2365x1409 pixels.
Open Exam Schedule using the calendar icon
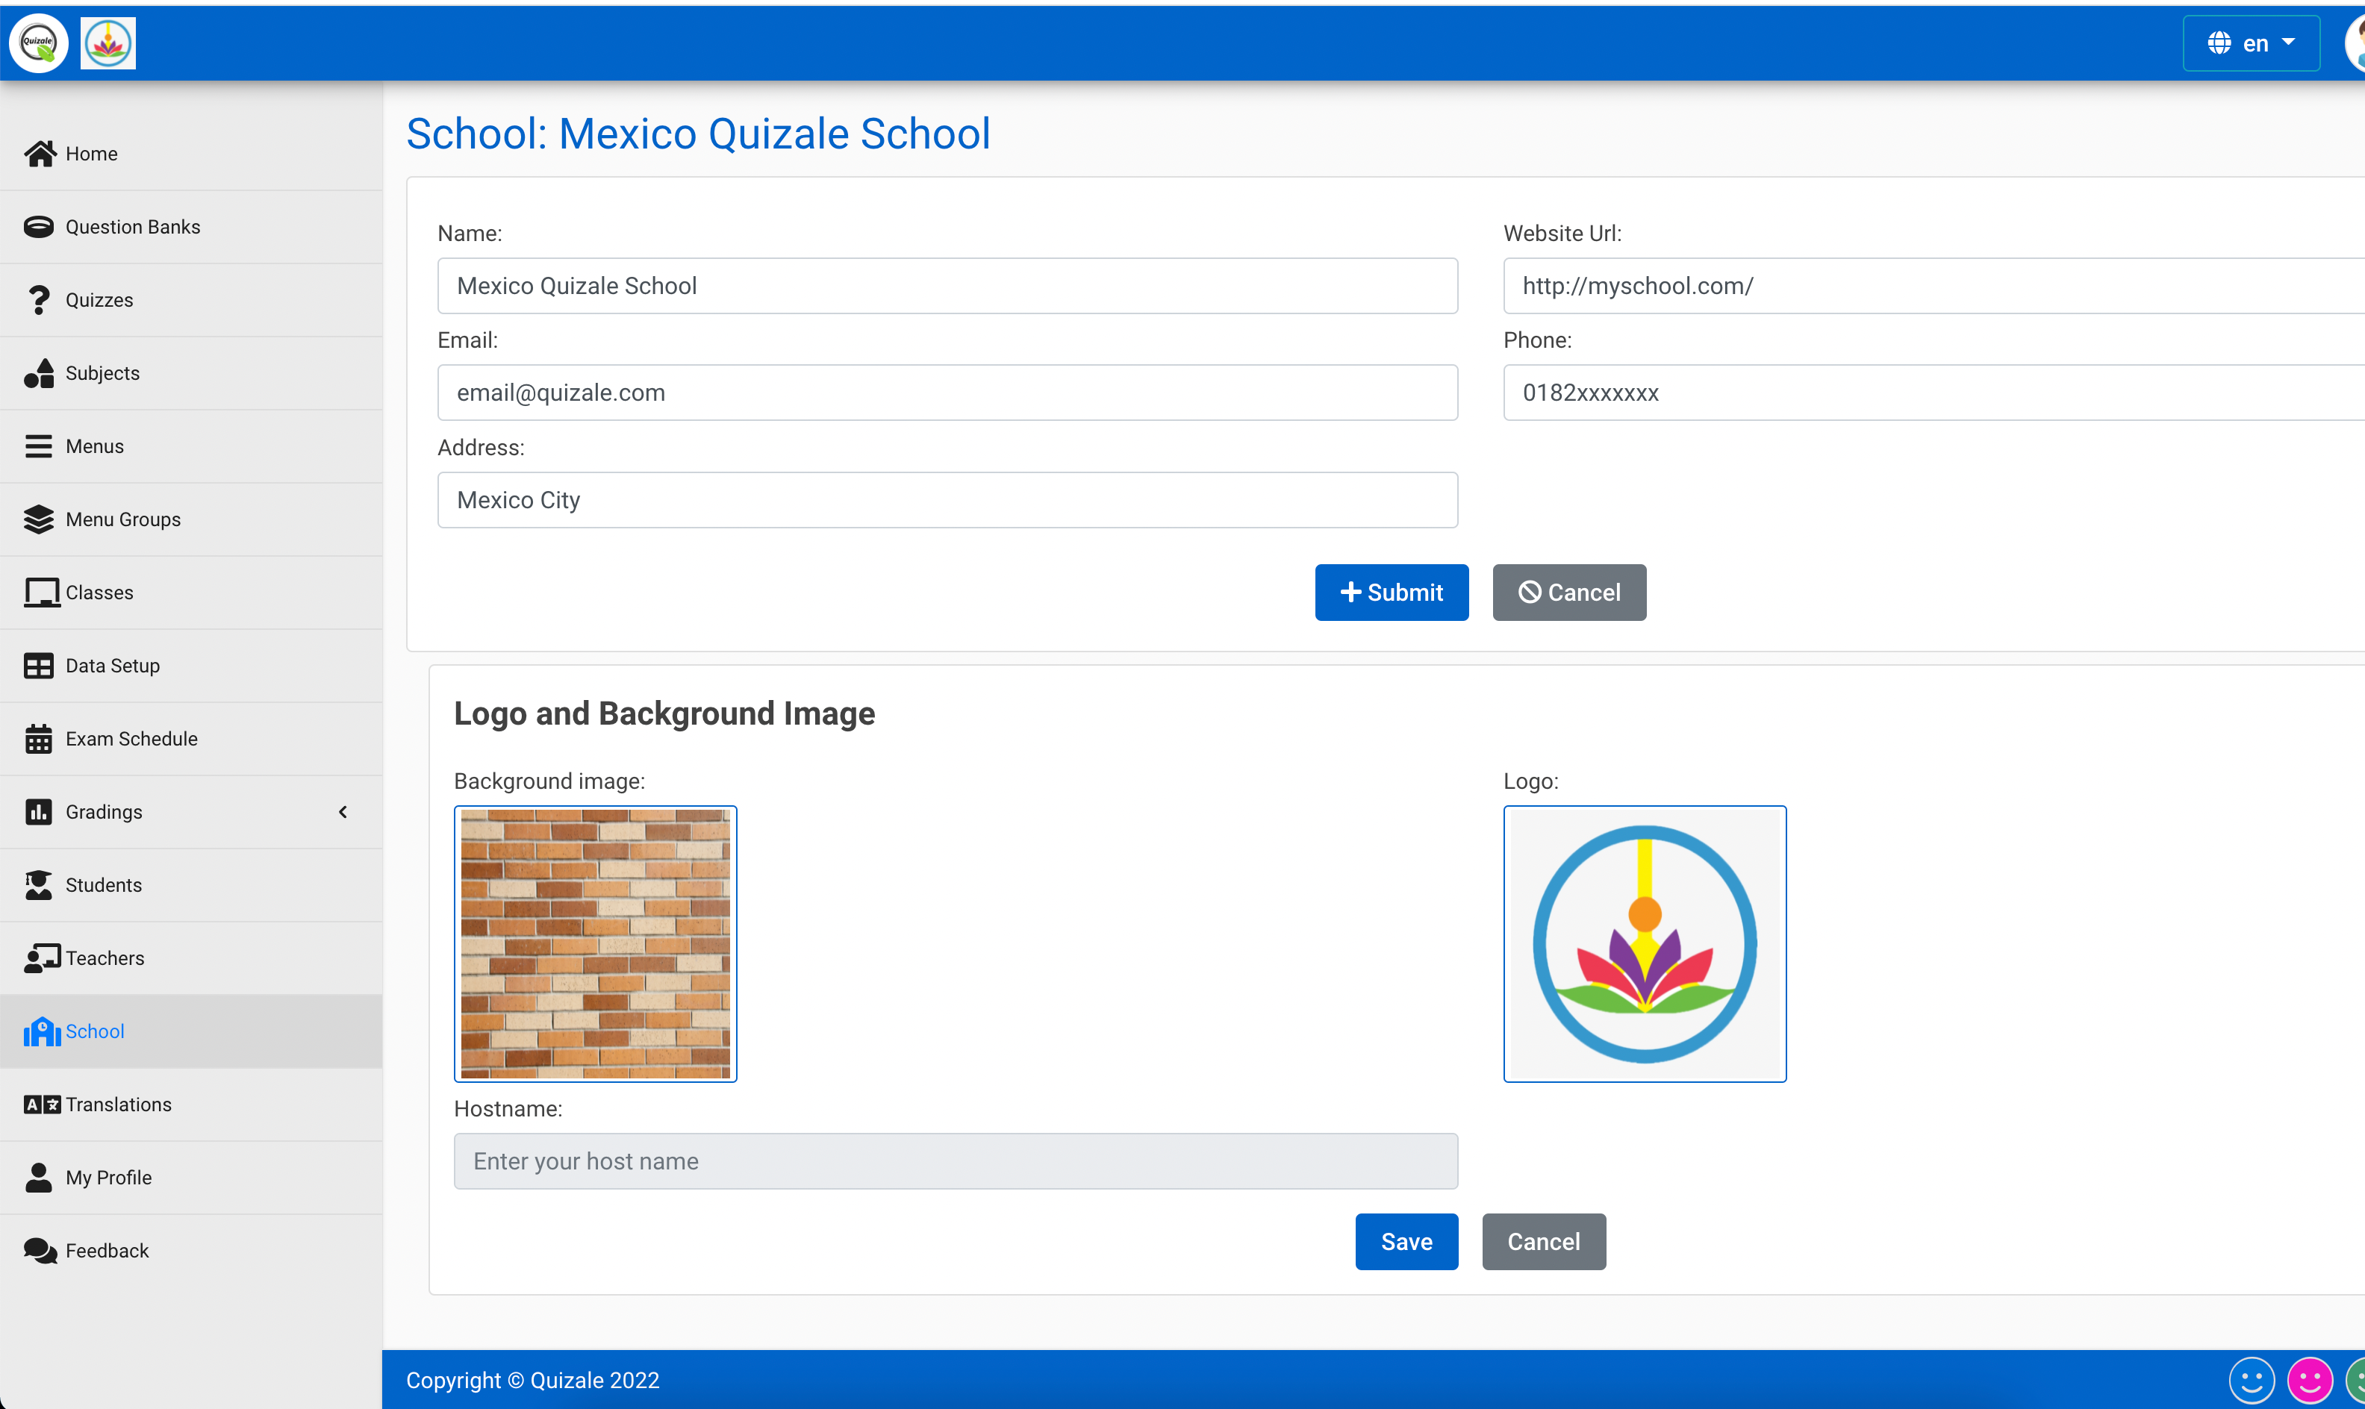[x=39, y=738]
